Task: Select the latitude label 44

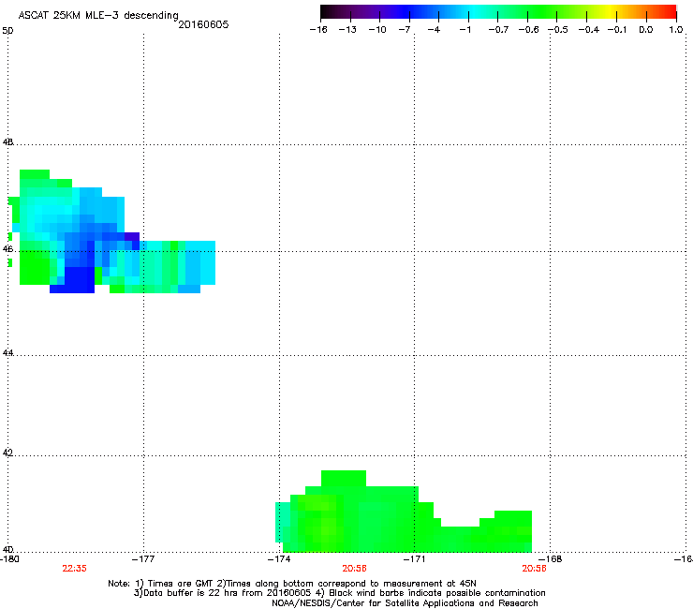Action: click(7, 353)
